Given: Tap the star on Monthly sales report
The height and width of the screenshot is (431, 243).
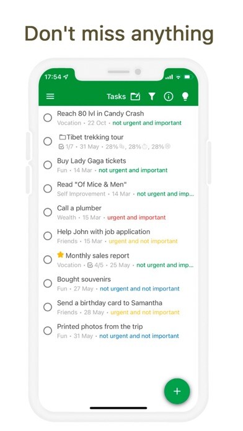Looking at the screenshot, I should (60, 255).
